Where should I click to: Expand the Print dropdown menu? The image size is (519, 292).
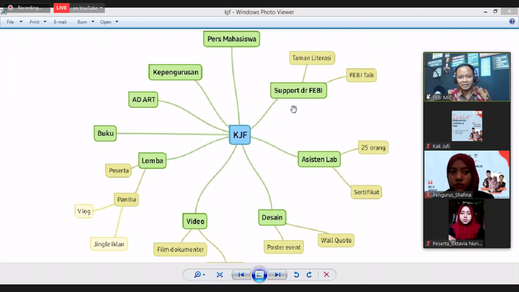(38, 22)
